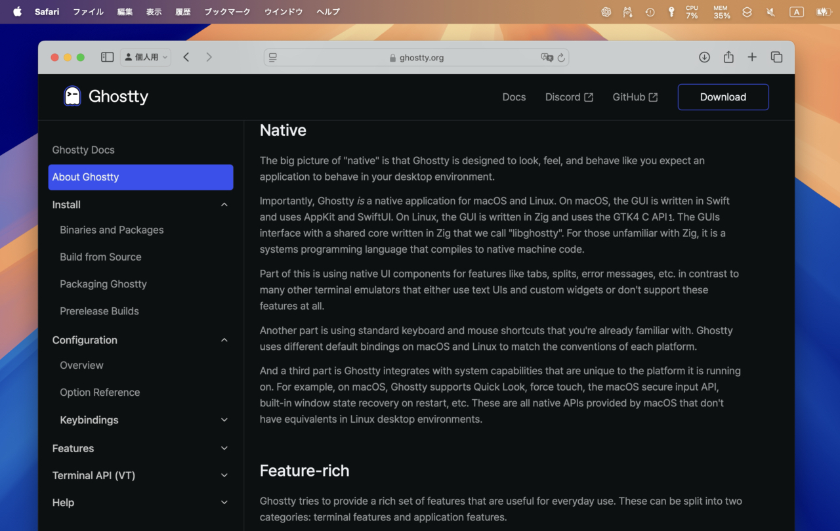Expand the Features chevron
This screenshot has width=840, height=531.
(224, 448)
